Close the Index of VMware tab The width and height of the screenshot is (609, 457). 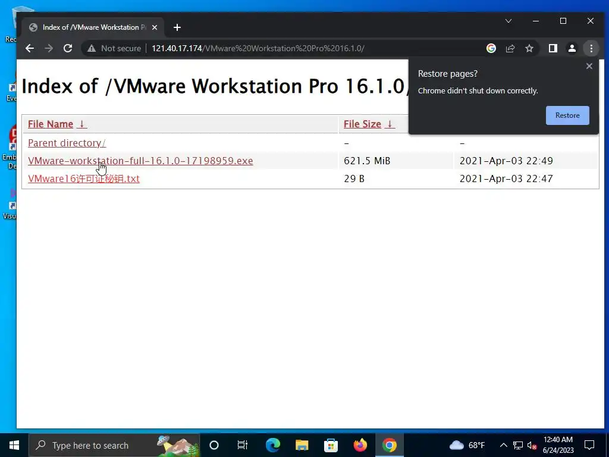point(155,27)
